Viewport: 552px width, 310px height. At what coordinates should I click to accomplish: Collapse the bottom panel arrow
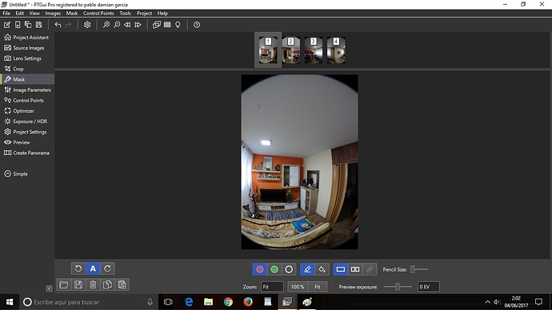click(49, 288)
